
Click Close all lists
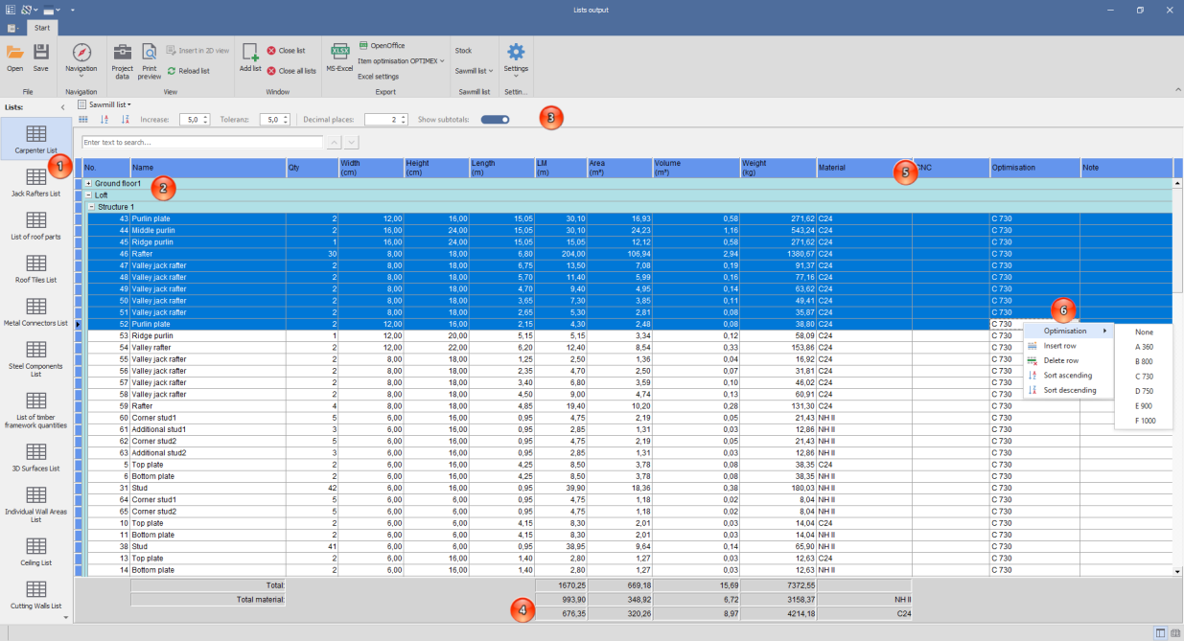coord(291,71)
